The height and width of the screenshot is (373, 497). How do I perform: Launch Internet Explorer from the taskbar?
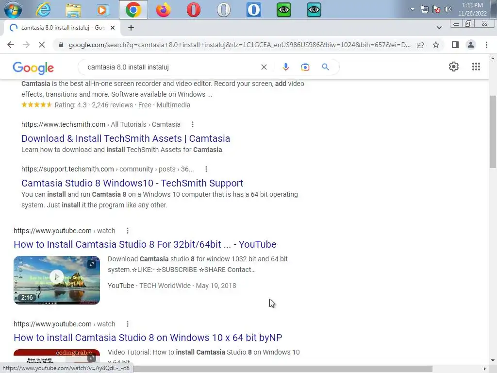43,10
